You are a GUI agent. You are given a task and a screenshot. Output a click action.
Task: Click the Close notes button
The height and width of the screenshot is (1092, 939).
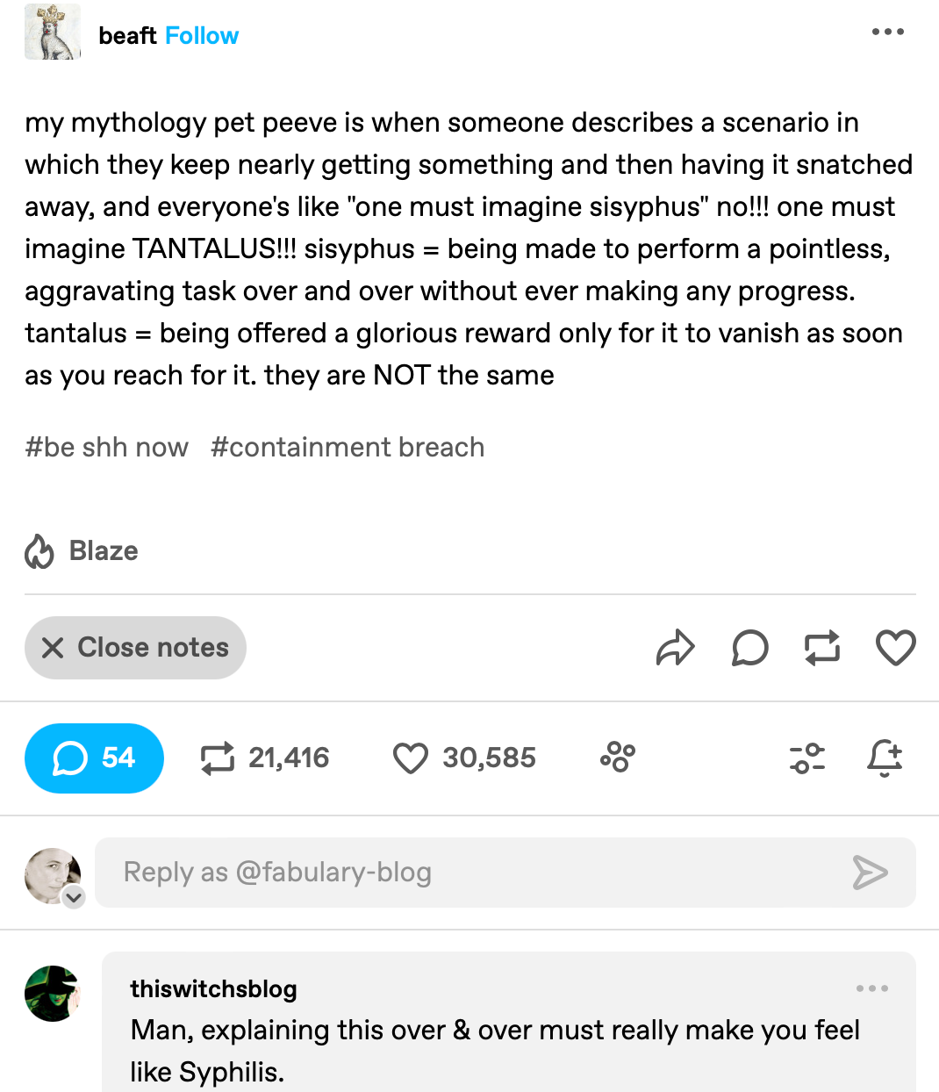(x=135, y=648)
